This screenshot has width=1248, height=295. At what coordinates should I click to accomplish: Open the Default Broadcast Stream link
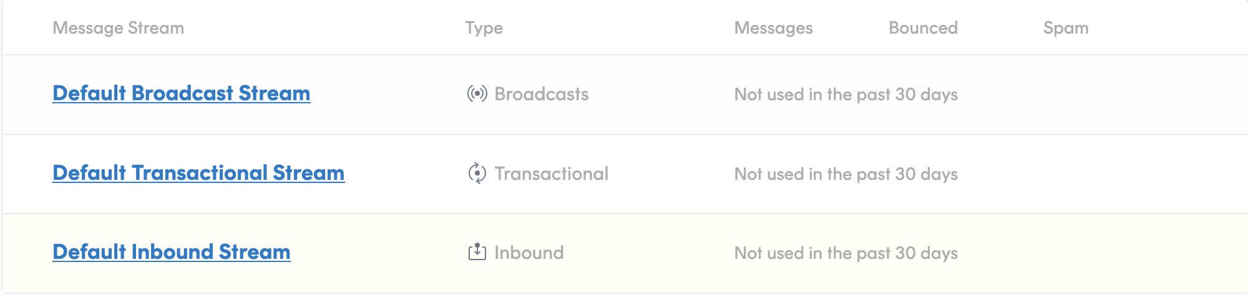pos(181,93)
